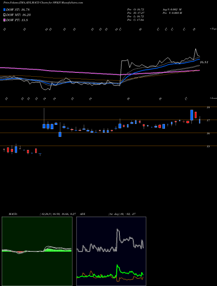The width and height of the screenshot is (217, 286).
Task: Click the 'Pre H: 17.27' value
Action: [x=135, y=13]
